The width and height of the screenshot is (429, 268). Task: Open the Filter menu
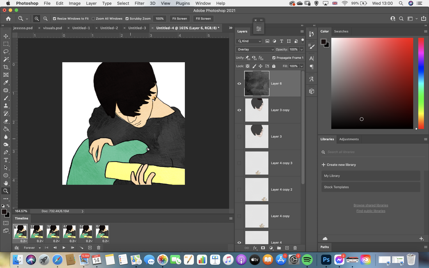tap(139, 3)
